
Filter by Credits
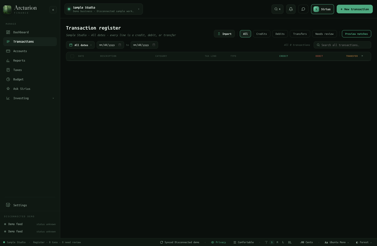tap(262, 34)
